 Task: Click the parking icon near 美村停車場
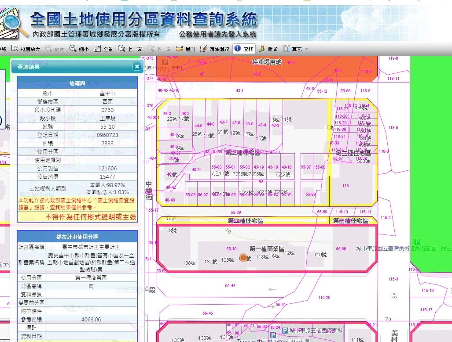click(165, 62)
